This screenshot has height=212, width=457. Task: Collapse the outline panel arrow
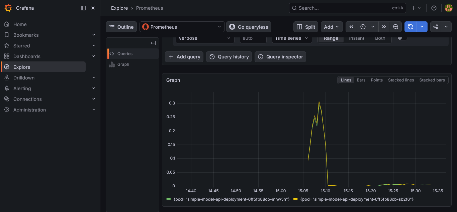point(153,43)
